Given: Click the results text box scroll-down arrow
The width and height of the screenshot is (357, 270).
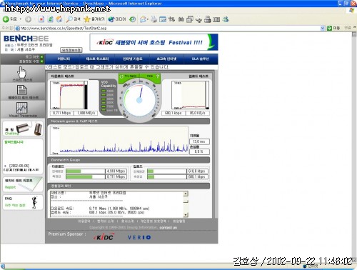Looking at the screenshot, I should click(x=186, y=215).
